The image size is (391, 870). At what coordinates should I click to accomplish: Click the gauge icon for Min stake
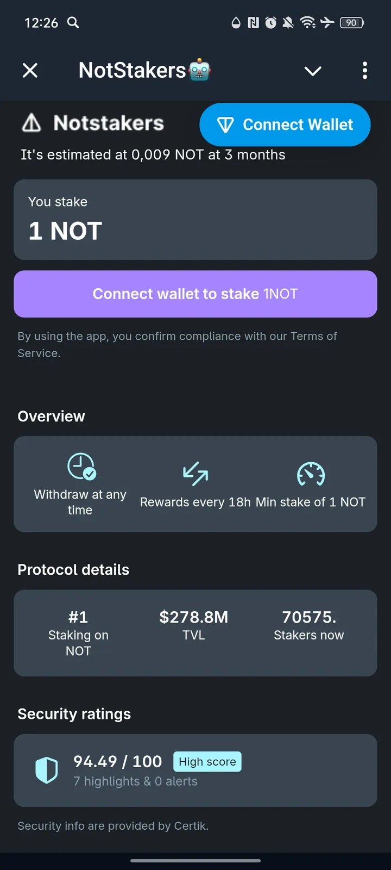coord(311,474)
